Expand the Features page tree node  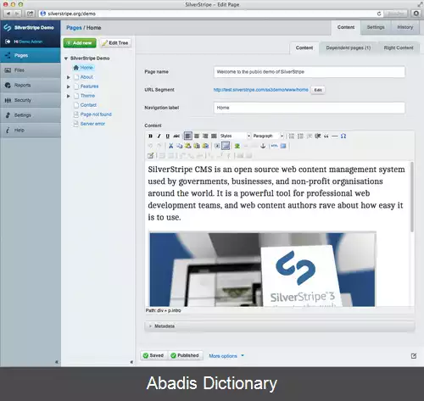[x=69, y=86]
